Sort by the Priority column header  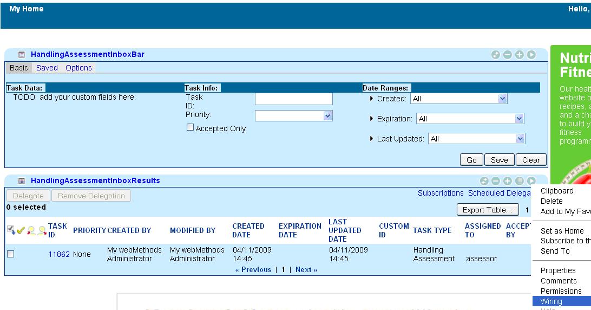pyautogui.click(x=90, y=230)
